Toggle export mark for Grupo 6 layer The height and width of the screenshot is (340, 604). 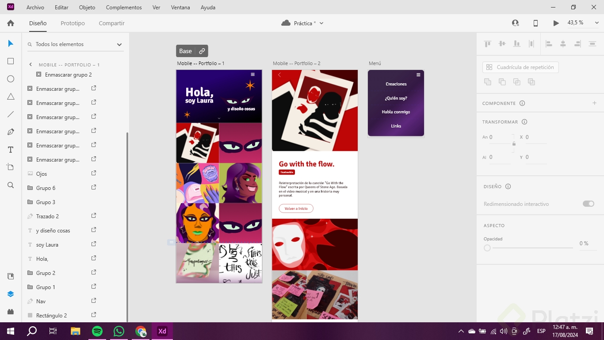point(94,187)
